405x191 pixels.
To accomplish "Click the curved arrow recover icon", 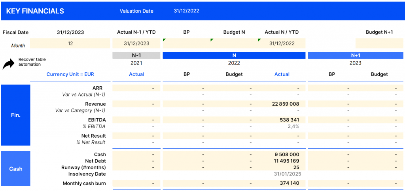I will [9, 64].
